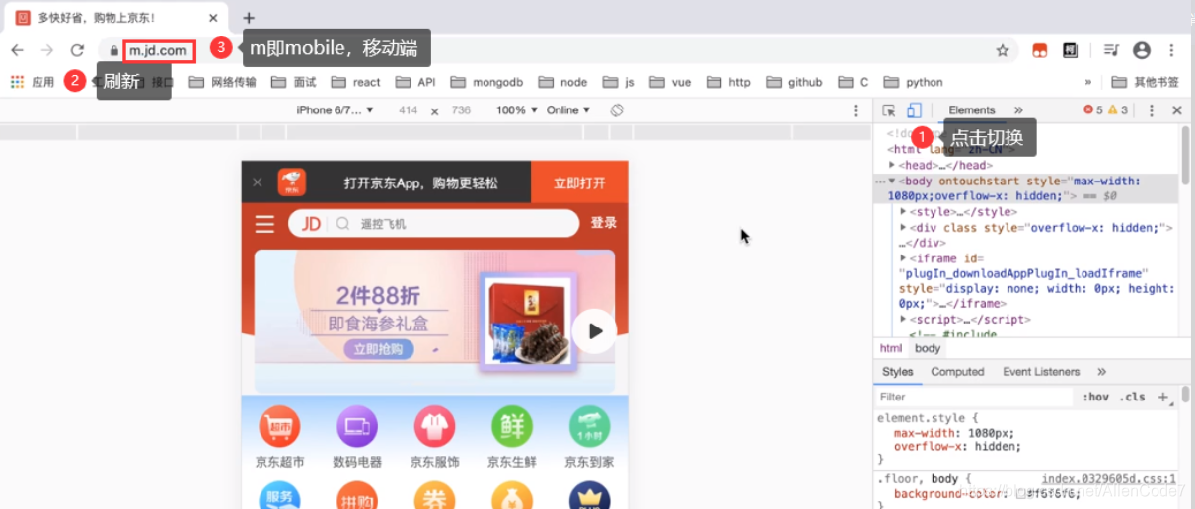
Task: Open the JD hamburger menu icon
Action: (264, 224)
